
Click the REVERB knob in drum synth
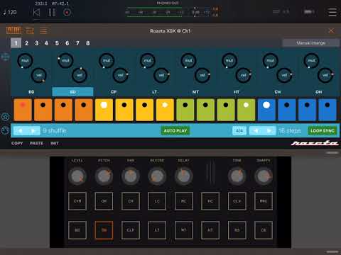[157, 176]
